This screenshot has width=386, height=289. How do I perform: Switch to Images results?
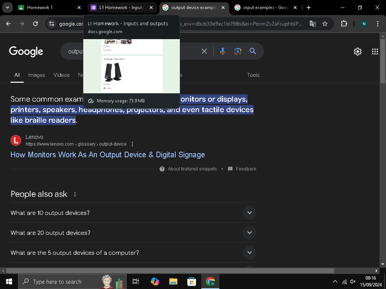coord(37,75)
